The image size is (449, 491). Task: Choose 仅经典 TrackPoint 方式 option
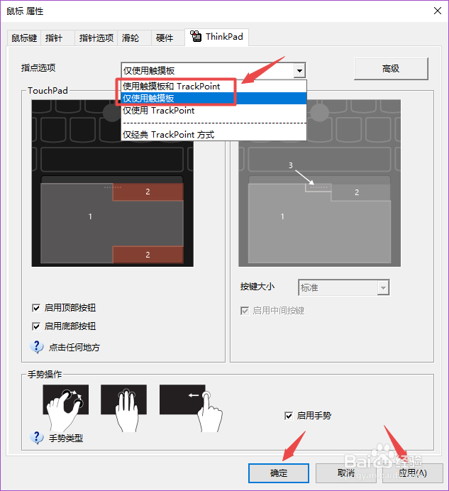[214, 135]
